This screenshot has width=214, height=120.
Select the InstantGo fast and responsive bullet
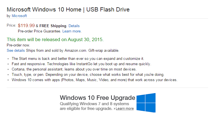[x=81, y=64]
